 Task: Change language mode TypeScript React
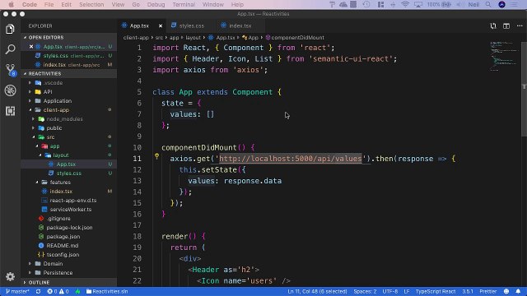436,291
